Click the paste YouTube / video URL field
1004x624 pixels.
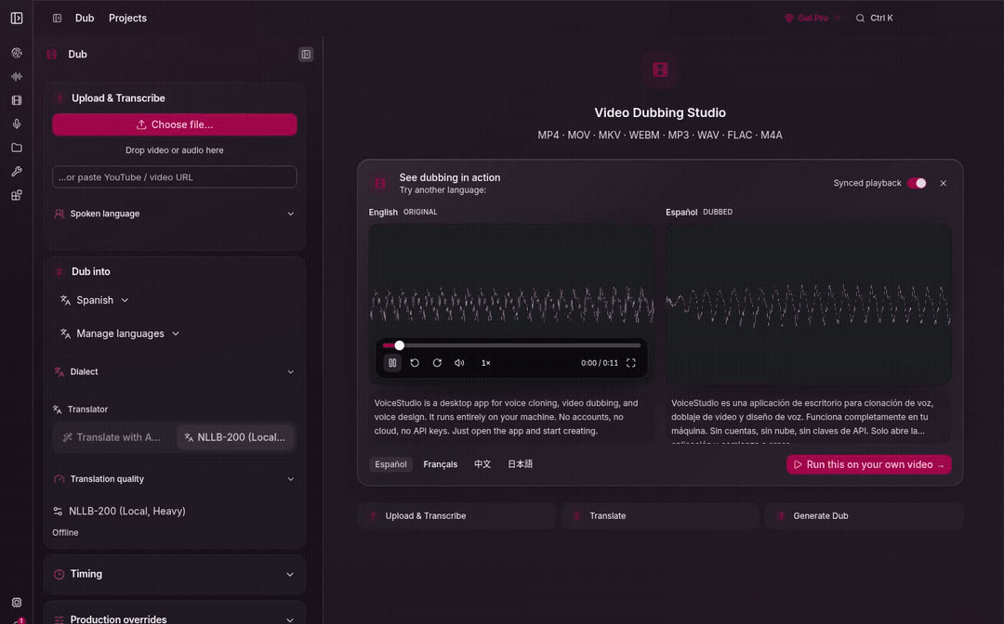tap(175, 177)
